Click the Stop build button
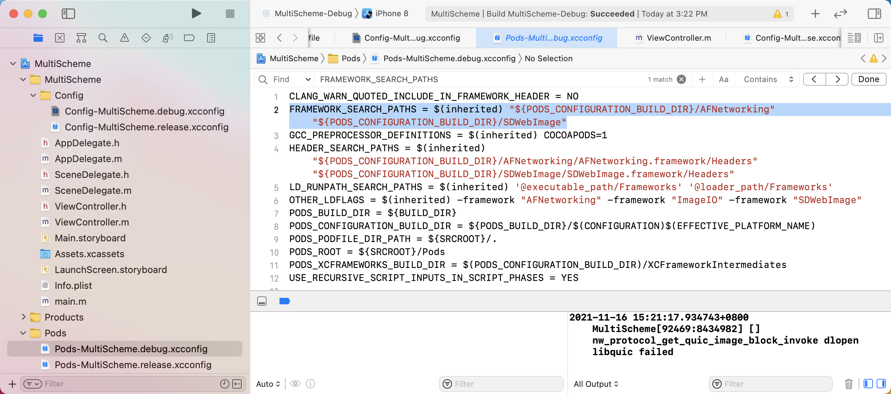 tap(230, 14)
